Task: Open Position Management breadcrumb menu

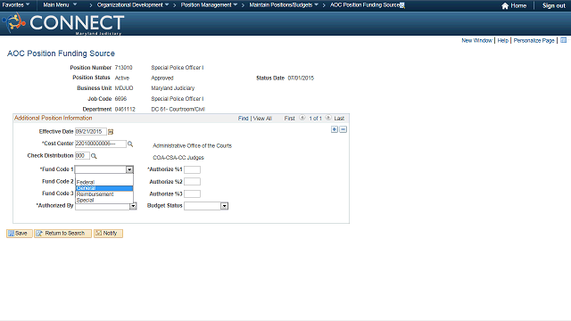Action: coord(209,5)
